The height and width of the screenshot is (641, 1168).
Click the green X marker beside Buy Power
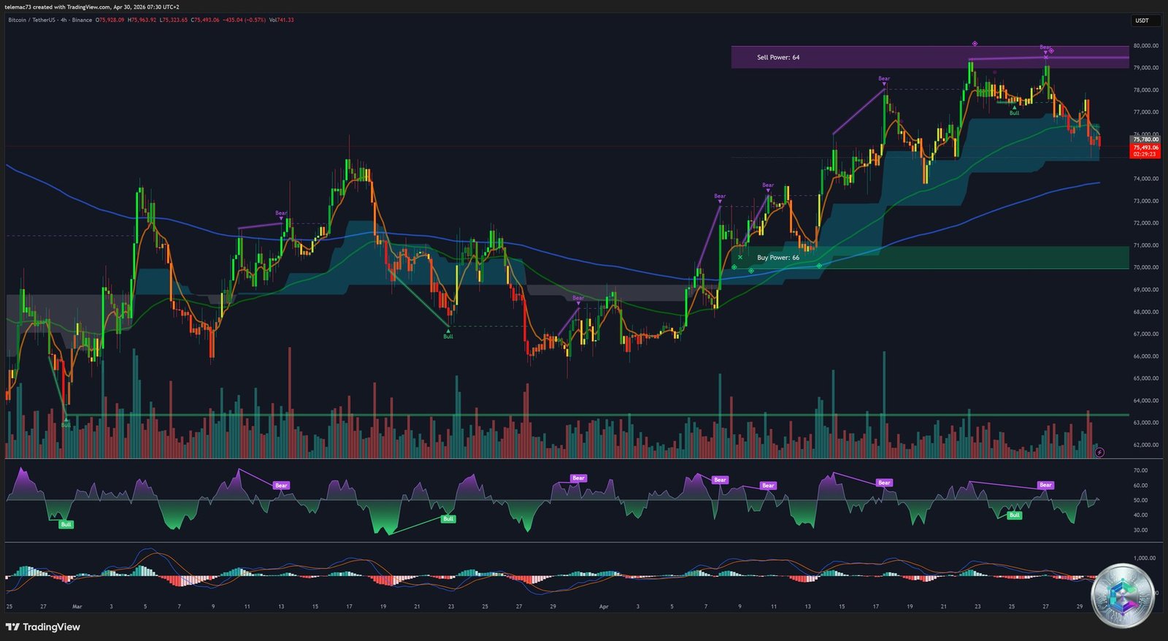coord(740,258)
